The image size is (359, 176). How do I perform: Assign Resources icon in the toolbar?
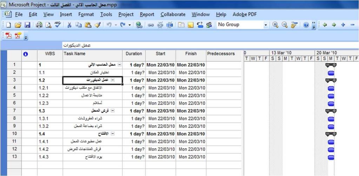click(209, 25)
